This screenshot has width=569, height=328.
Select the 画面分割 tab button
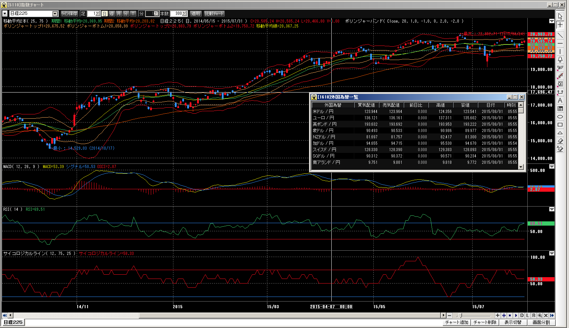tap(541, 322)
